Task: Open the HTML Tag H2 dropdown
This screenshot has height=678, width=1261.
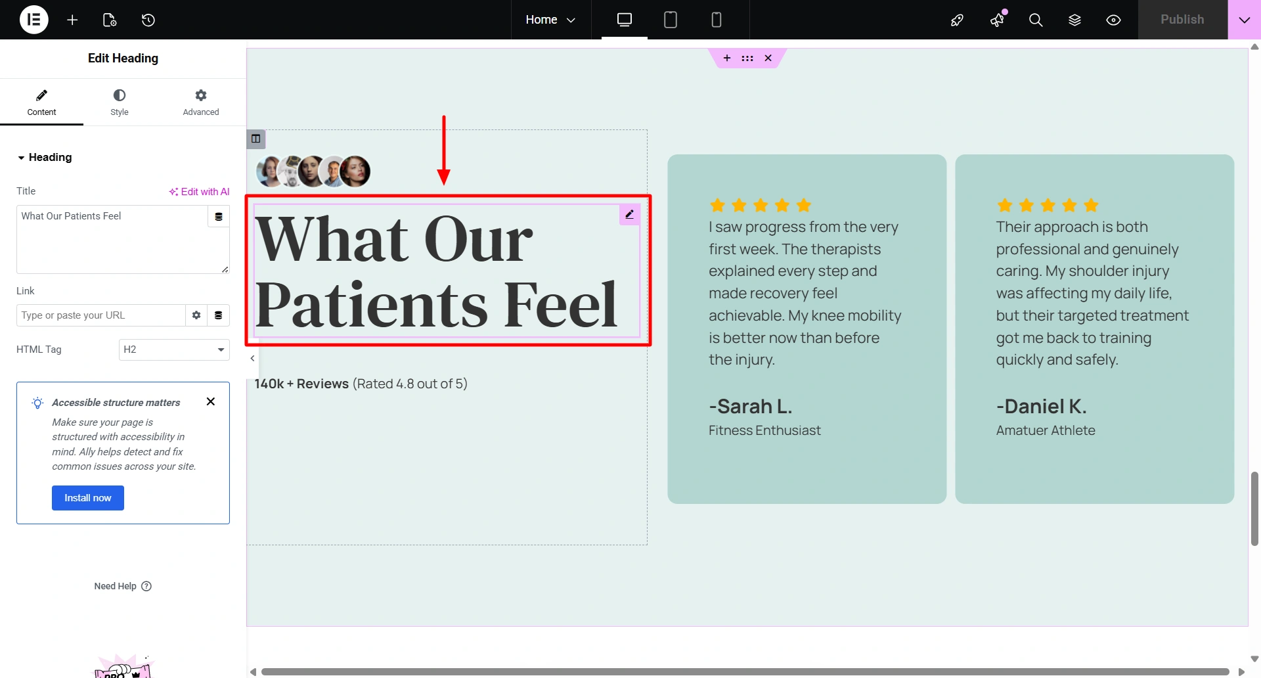Action: [x=174, y=350]
